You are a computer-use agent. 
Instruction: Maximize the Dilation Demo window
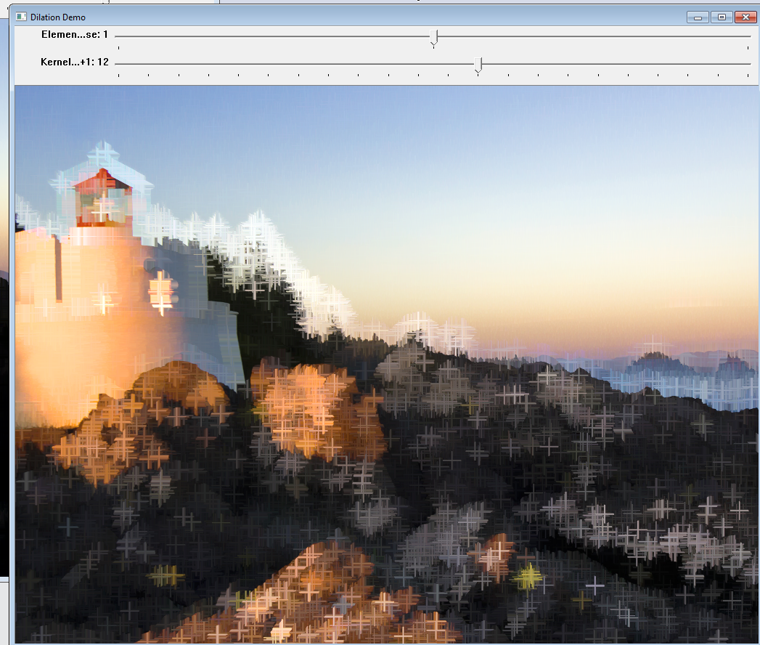point(721,17)
